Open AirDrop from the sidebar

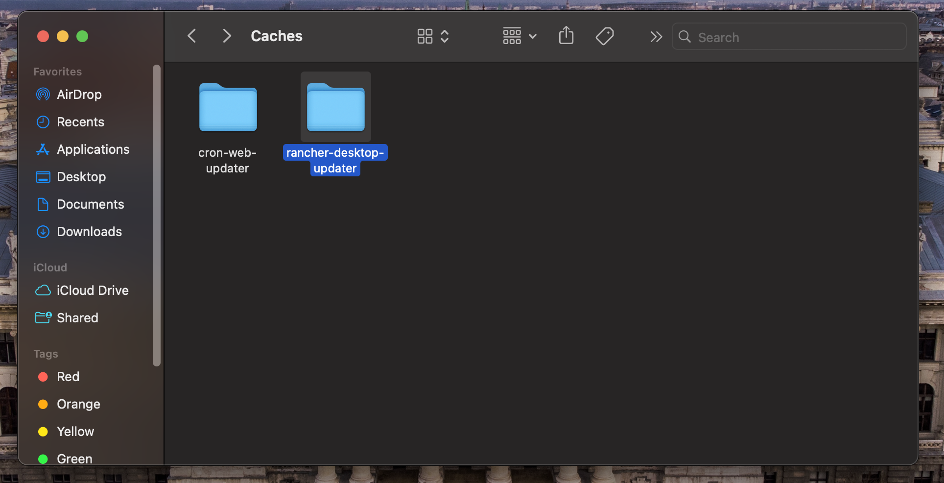(x=79, y=94)
